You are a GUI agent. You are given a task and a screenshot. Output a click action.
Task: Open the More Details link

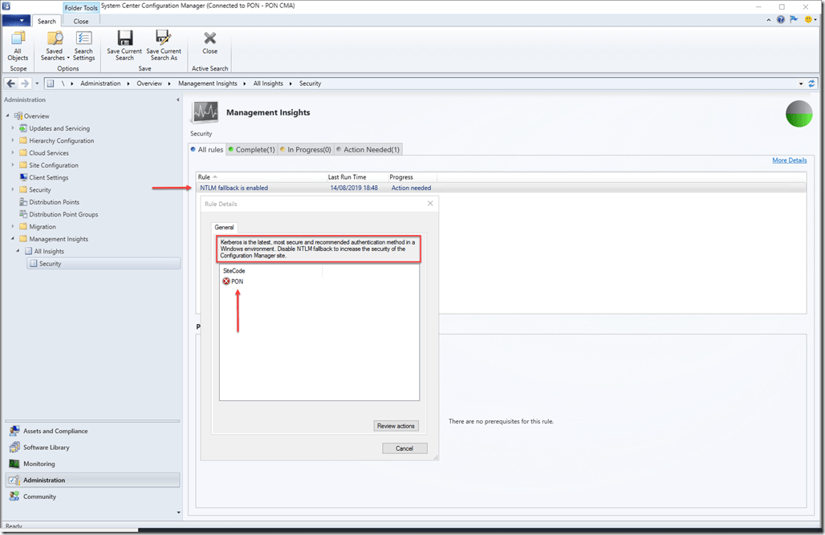[789, 160]
